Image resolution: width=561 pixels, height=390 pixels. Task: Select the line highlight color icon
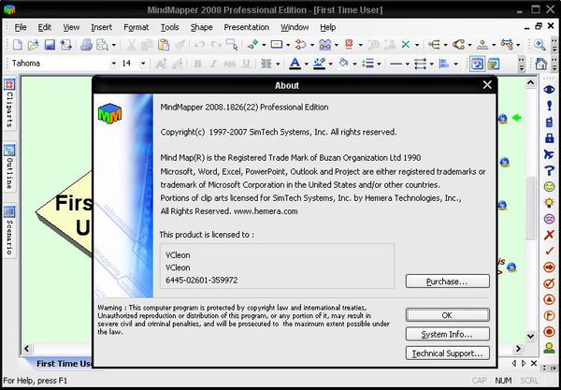pos(319,64)
